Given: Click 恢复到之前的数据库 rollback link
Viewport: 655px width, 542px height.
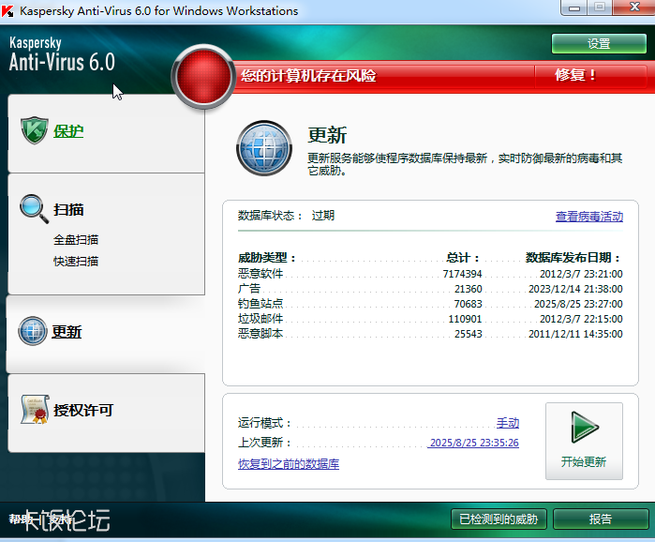Looking at the screenshot, I should pos(289,464).
